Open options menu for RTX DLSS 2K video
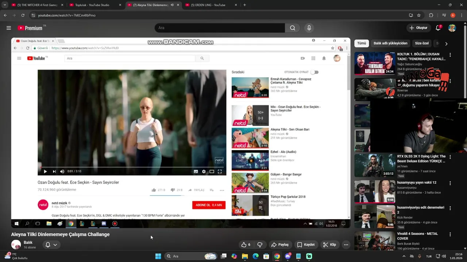 (450, 157)
